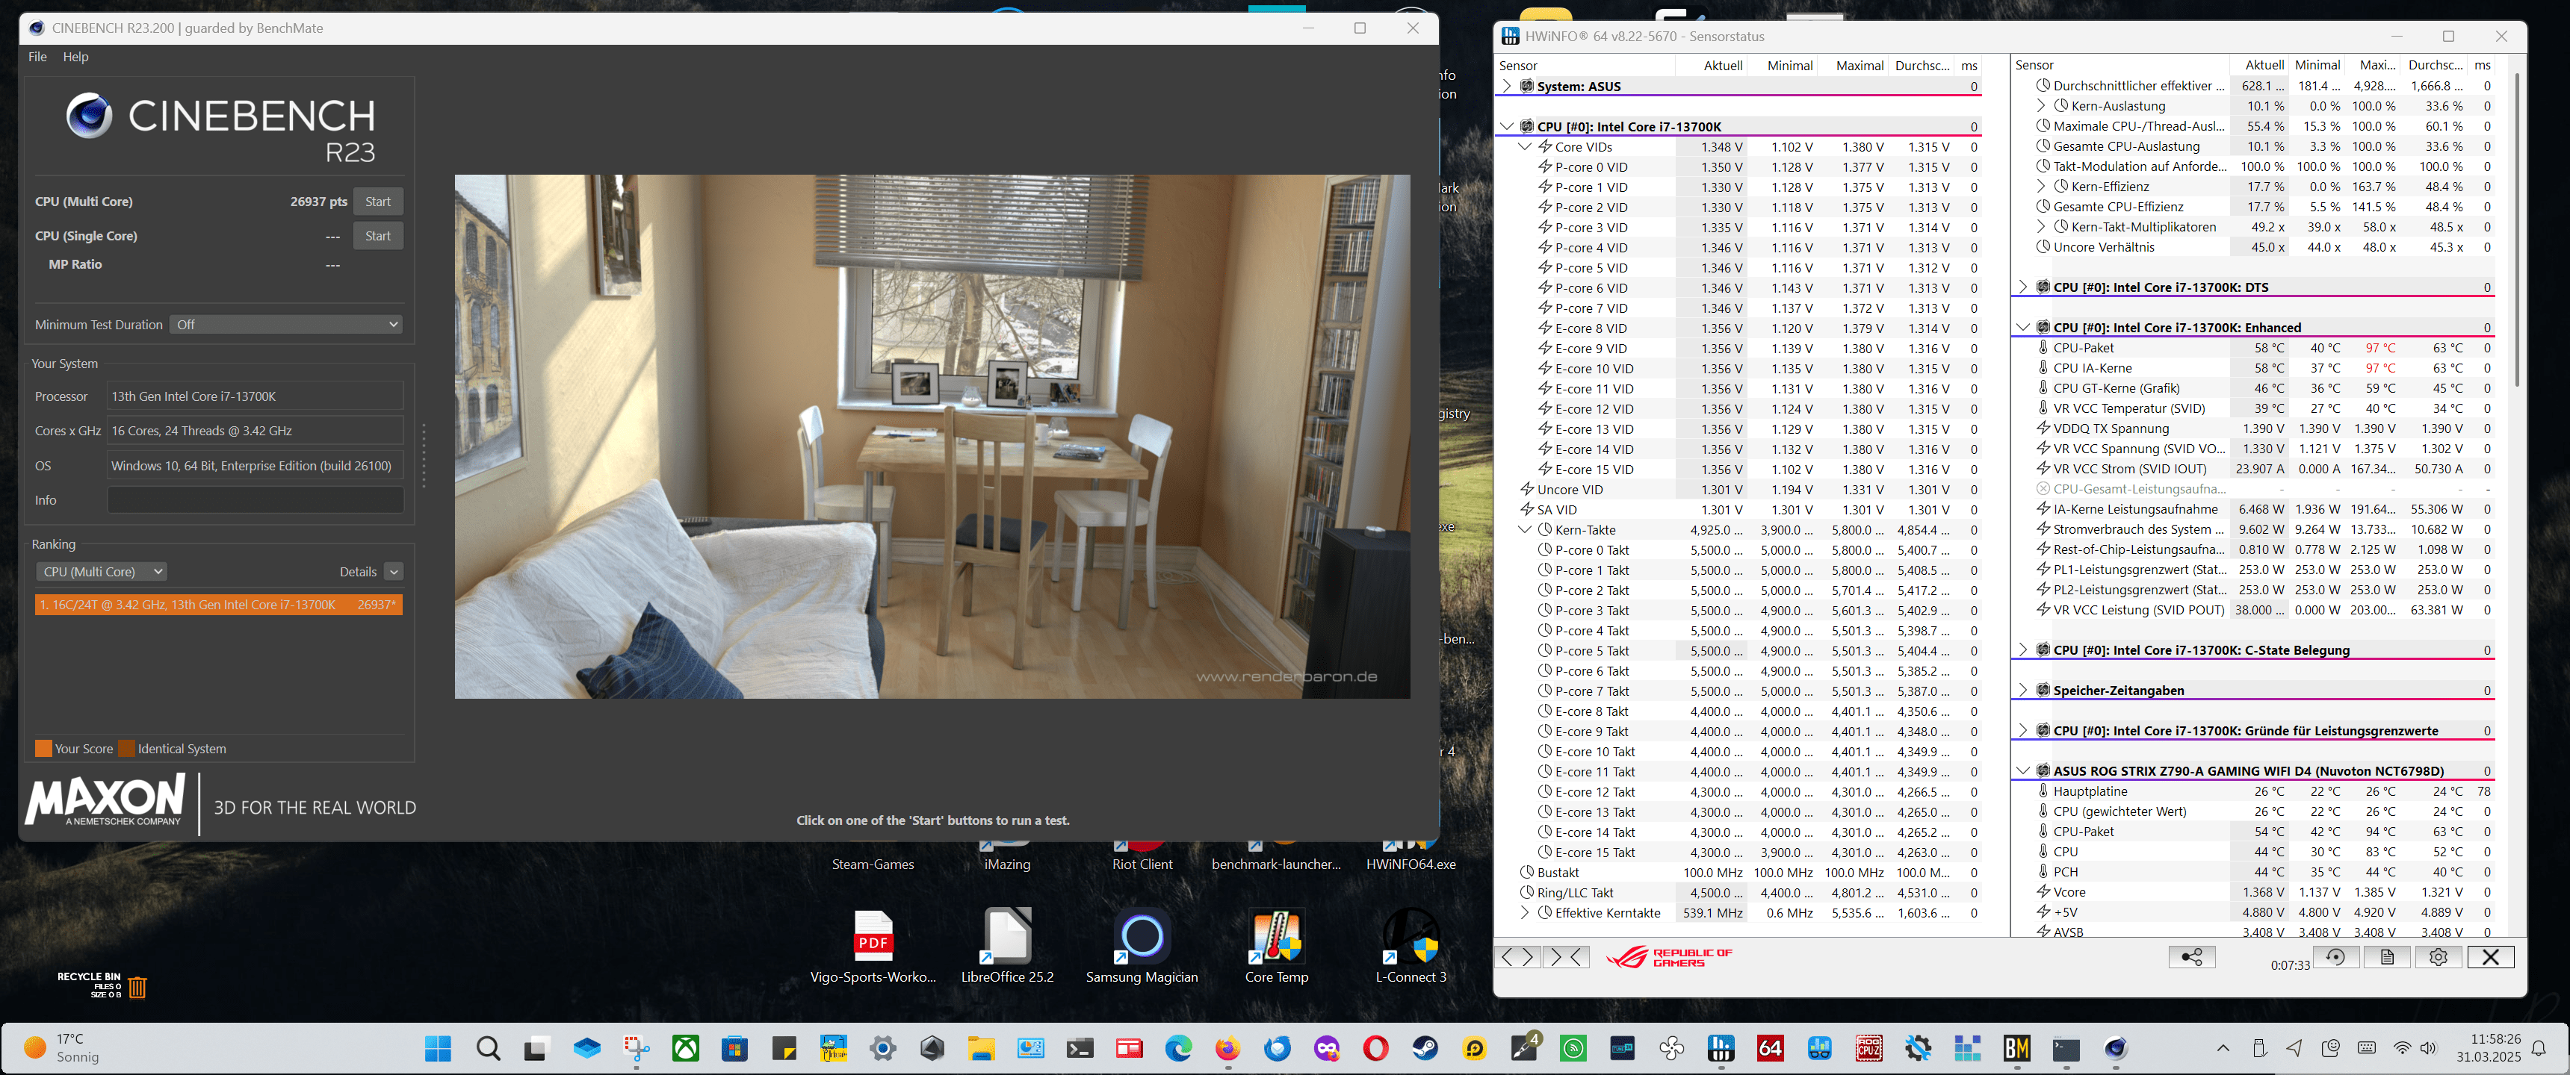Open the Windows Start menu

438,1048
